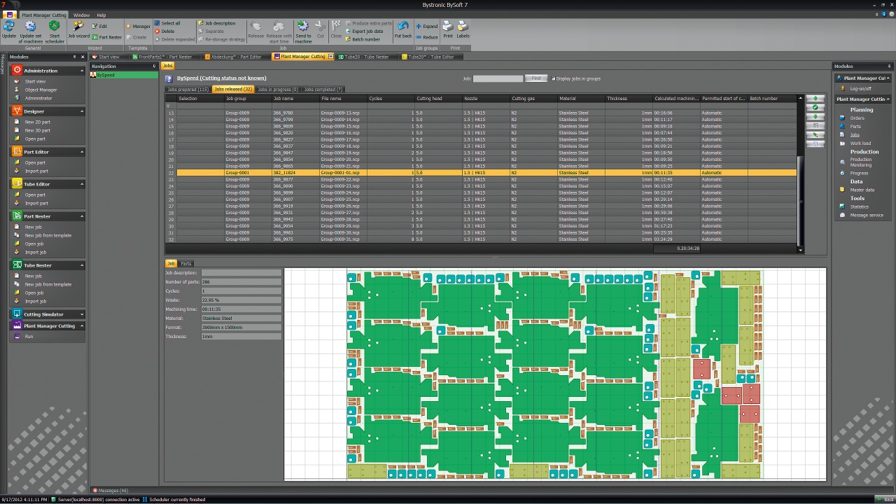
Task: Collapse the Part Nester module section
Action: point(82,216)
